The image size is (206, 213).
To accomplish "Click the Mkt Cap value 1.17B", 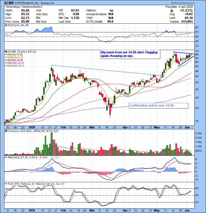I will (x=75, y=18).
